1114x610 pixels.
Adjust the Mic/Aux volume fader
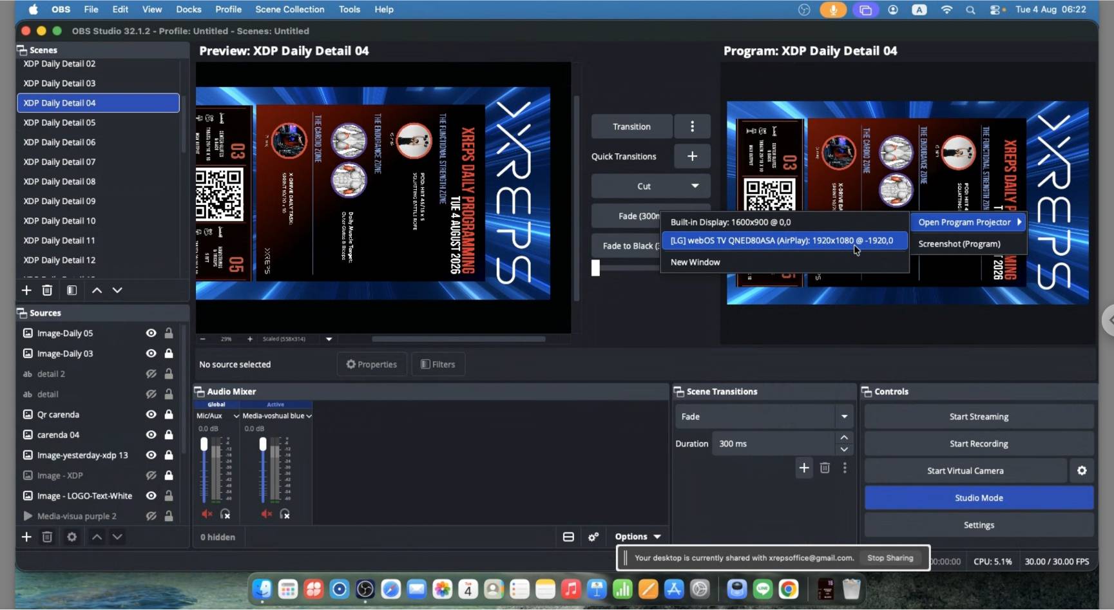pos(204,444)
